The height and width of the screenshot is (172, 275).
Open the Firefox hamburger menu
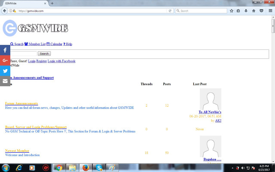pyautogui.click(x=270, y=11)
